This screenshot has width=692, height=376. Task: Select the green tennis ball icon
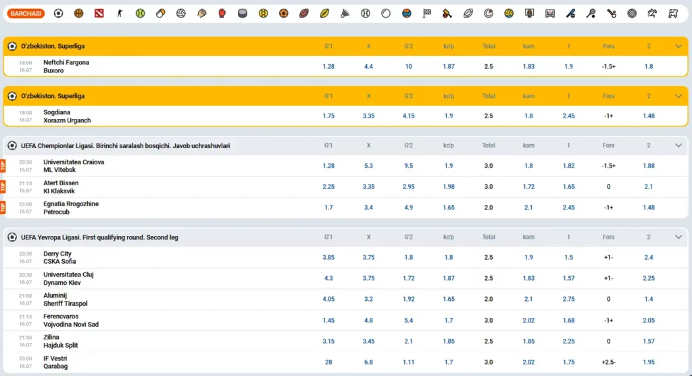tap(141, 14)
